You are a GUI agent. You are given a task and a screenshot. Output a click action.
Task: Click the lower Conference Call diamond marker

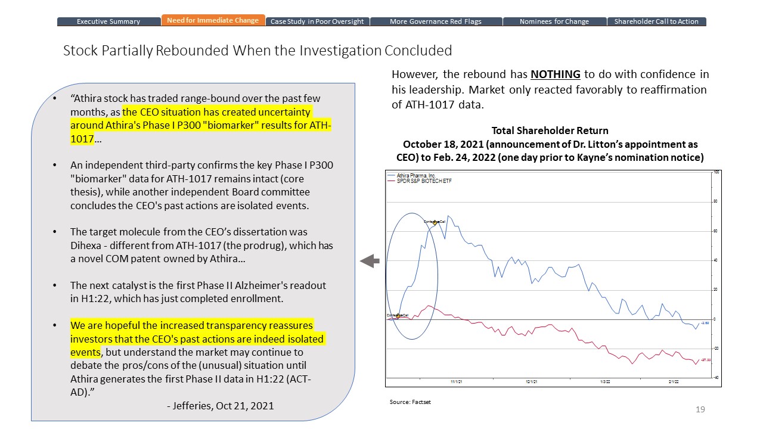click(398, 315)
